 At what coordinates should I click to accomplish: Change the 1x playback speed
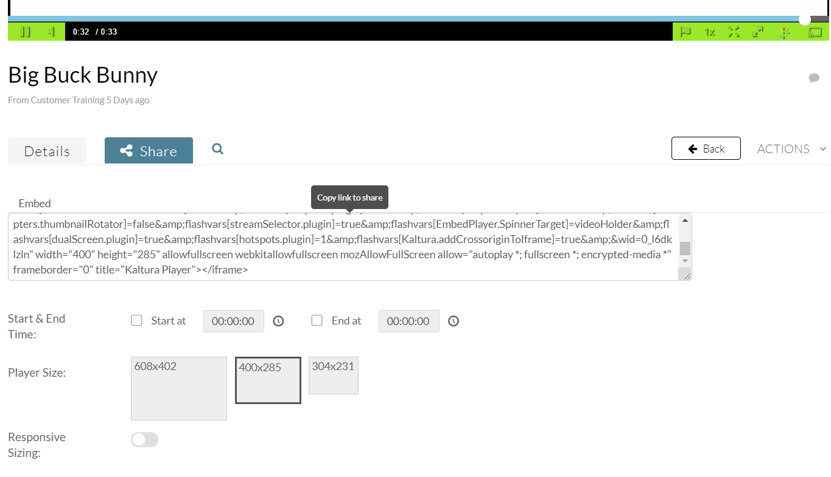(710, 32)
